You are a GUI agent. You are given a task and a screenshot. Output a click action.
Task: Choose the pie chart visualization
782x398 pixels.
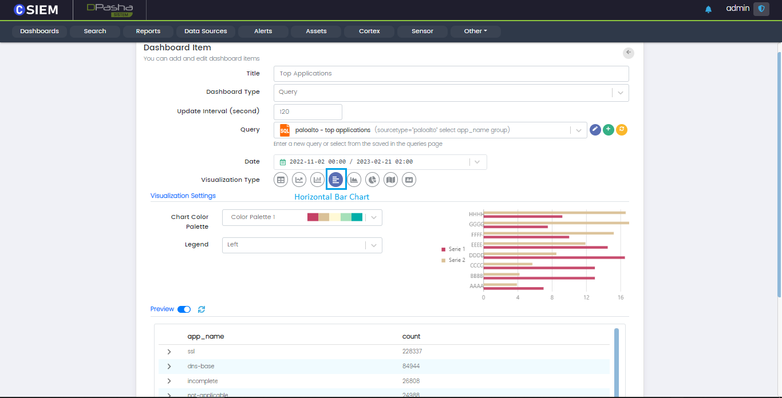[x=372, y=180]
